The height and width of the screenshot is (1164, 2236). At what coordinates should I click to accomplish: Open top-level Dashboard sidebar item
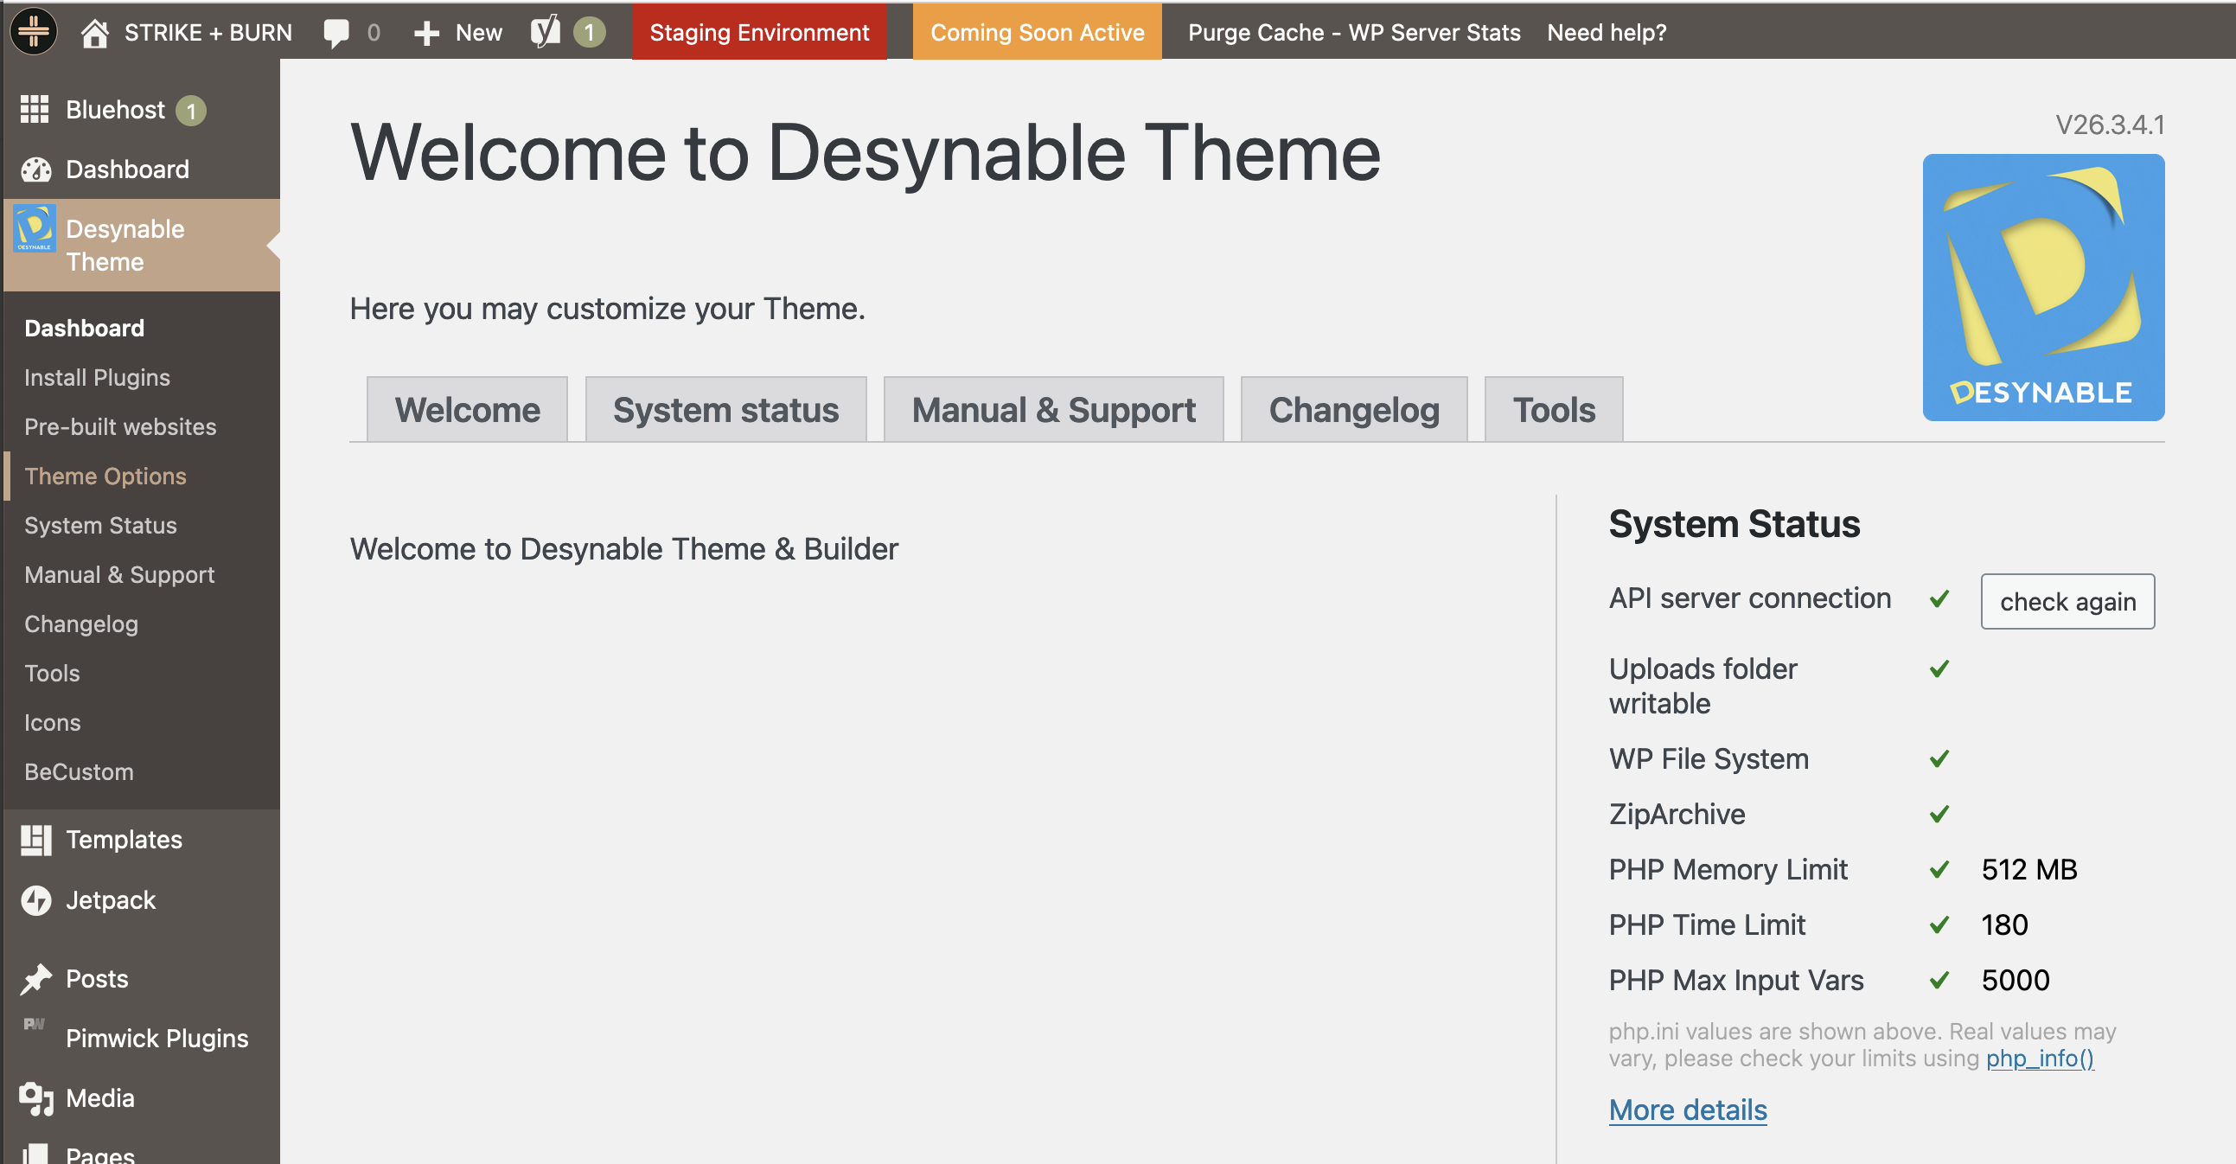click(x=142, y=169)
